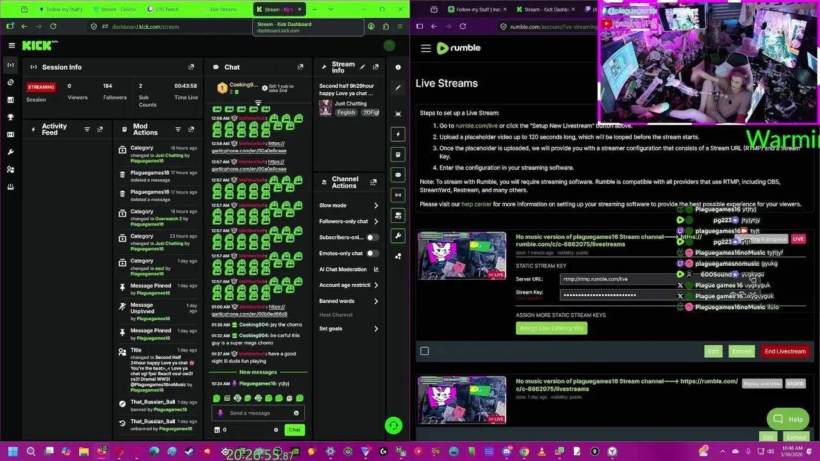Tick the checkbox beside the first Rumble livestream

424,351
